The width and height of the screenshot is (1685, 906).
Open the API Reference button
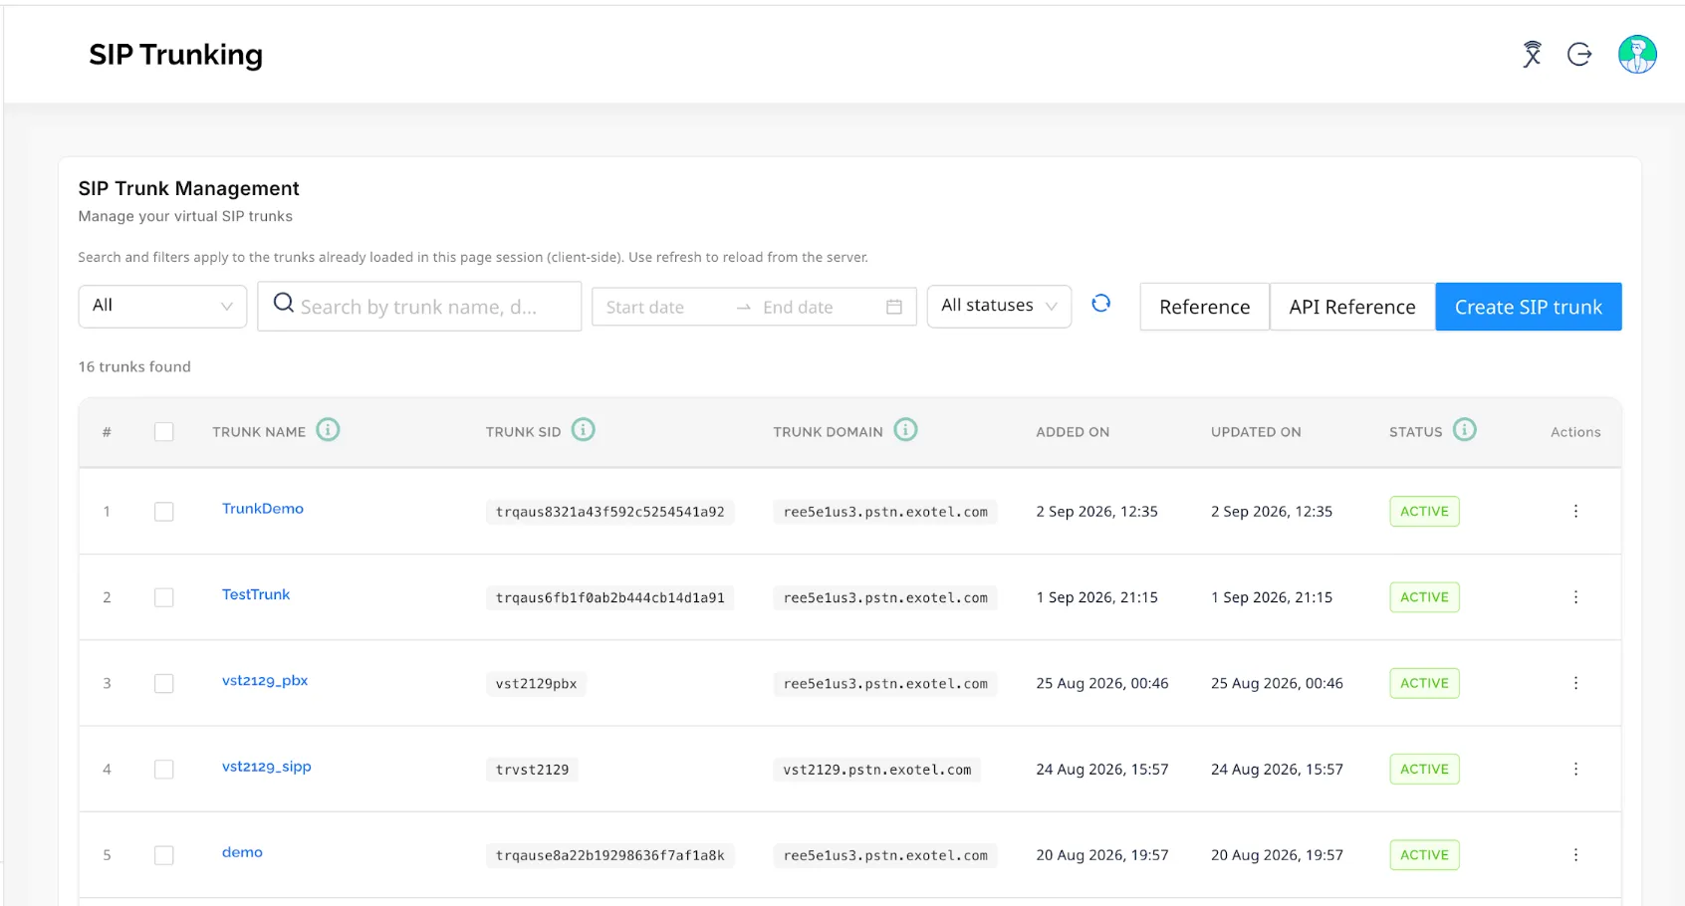1351,307
